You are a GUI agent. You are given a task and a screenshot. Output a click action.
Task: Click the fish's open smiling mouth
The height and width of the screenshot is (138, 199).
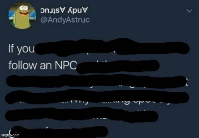click(x=24, y=13)
